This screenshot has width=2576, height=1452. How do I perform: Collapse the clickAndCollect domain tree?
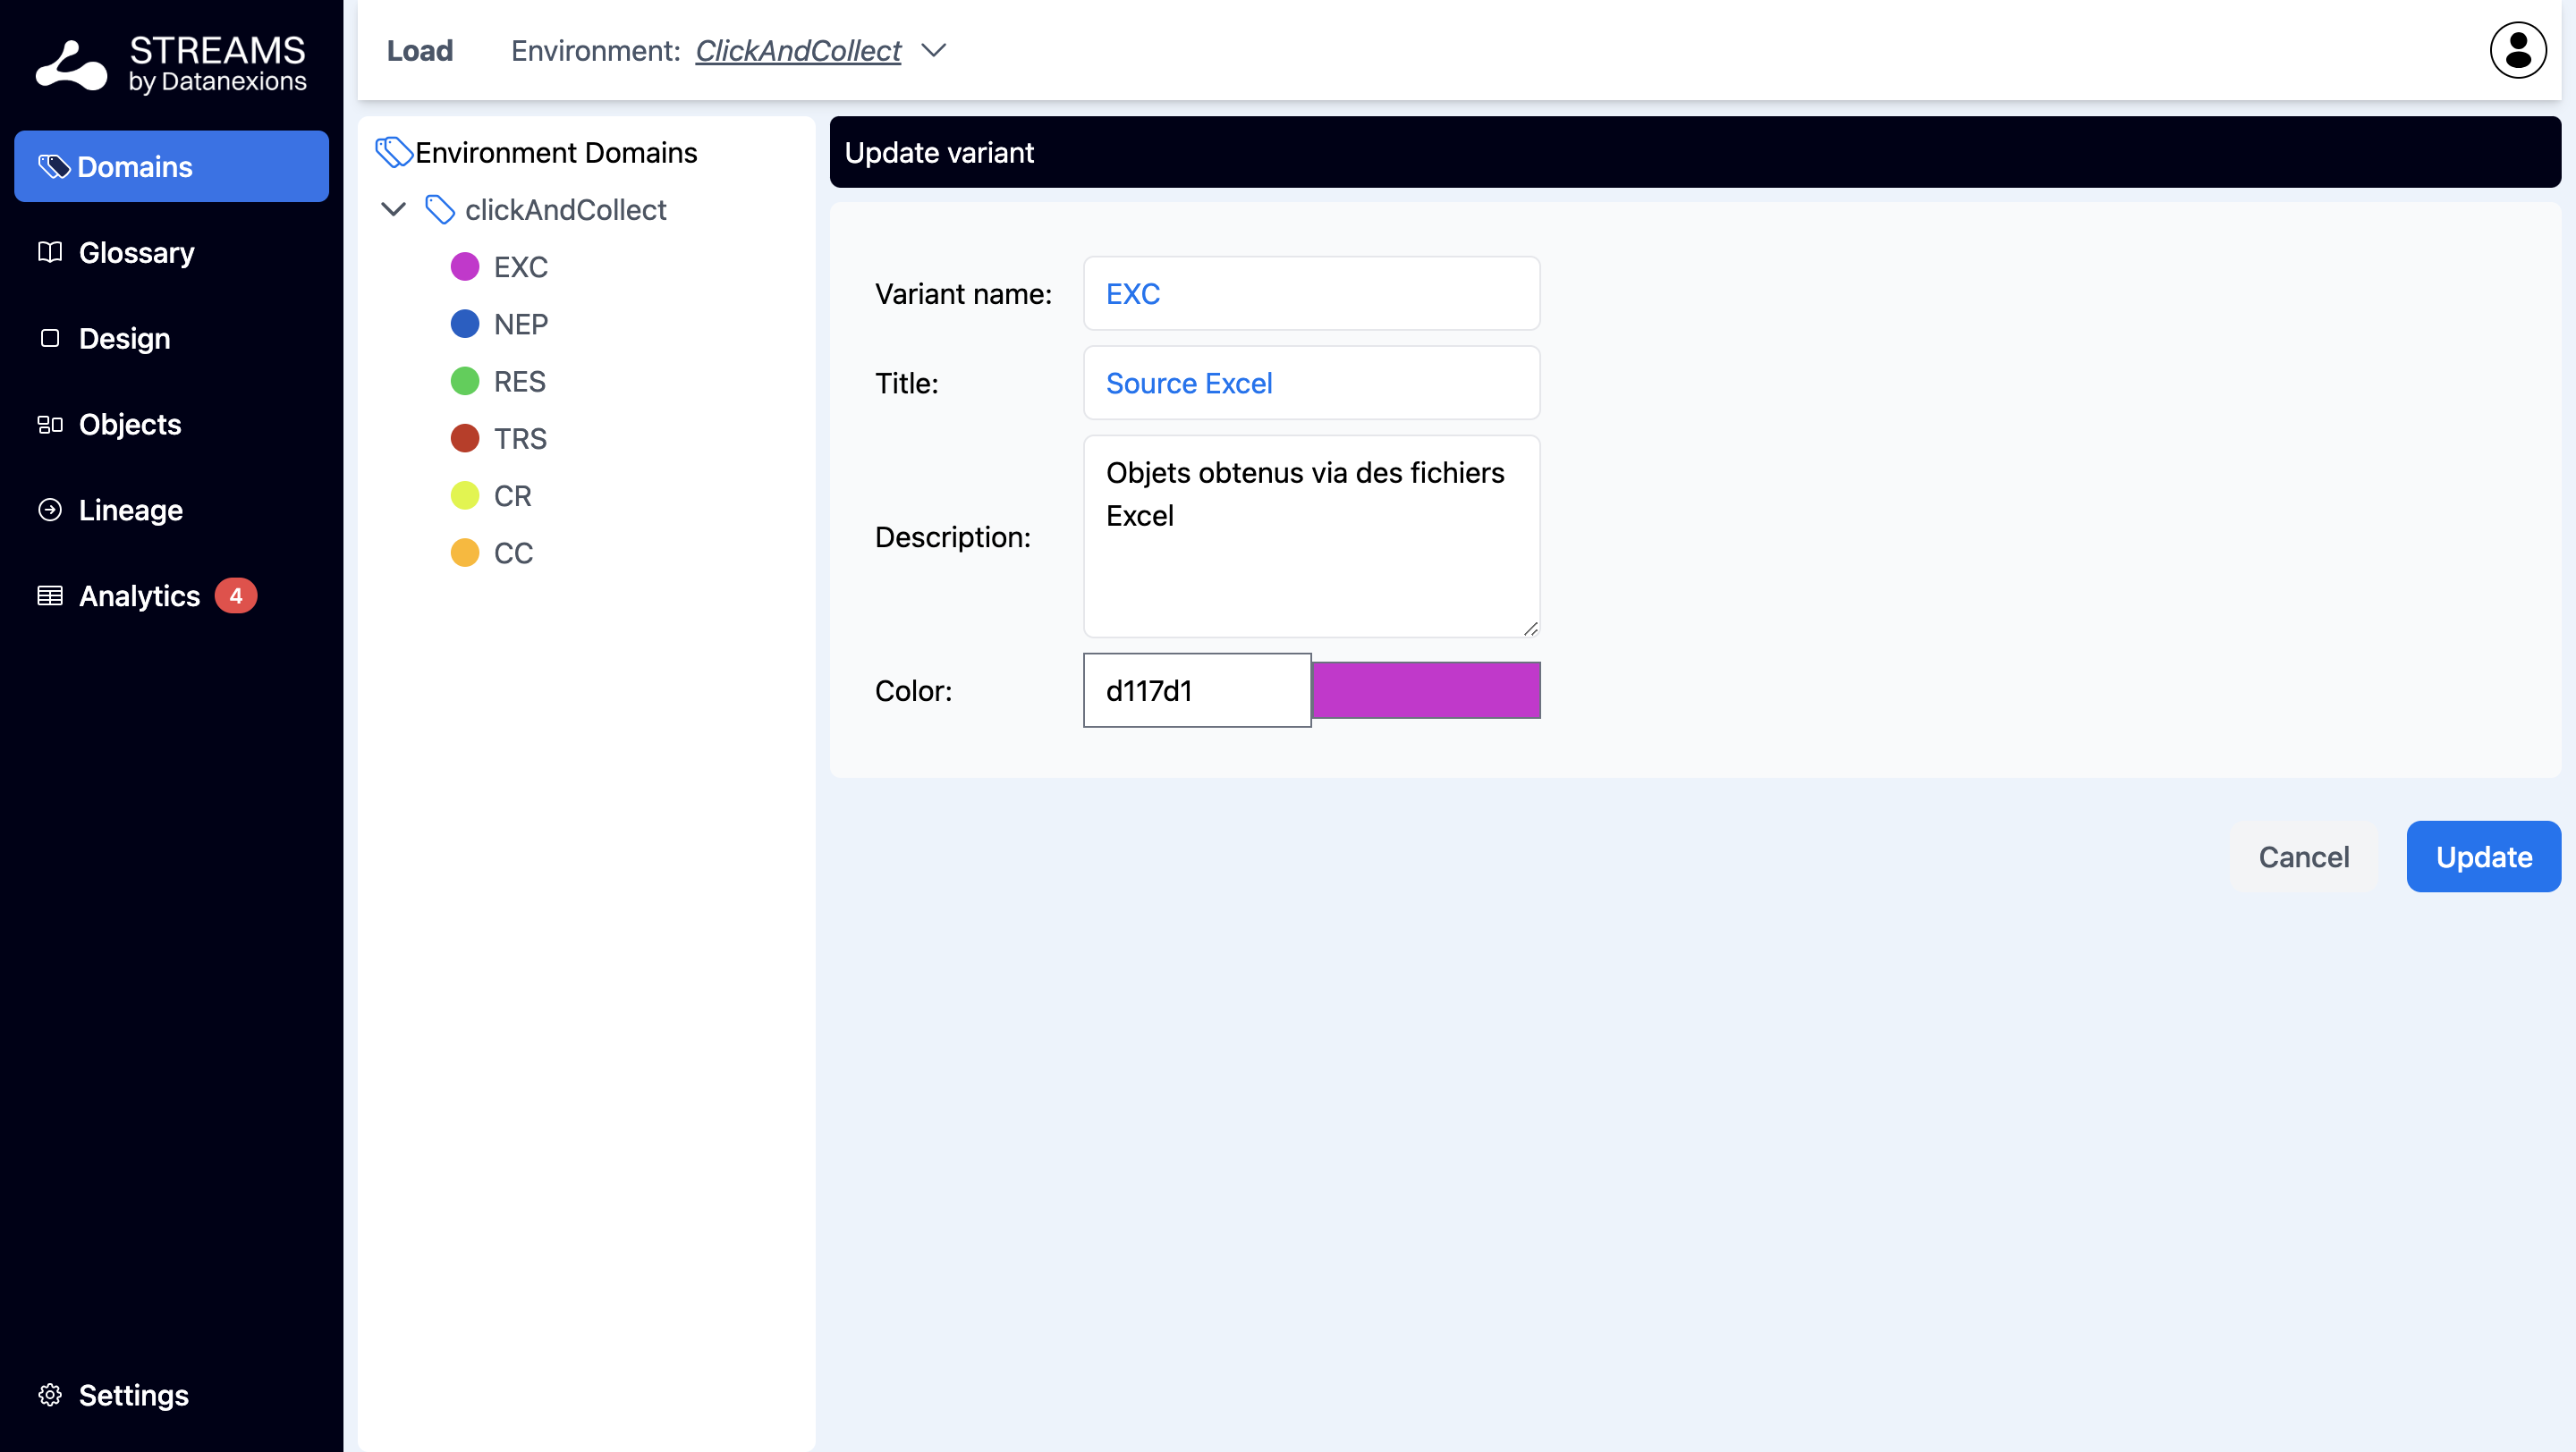tap(393, 210)
